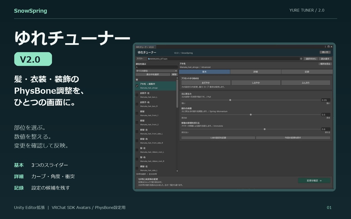Check the お団子・左 Manuka_hair_bun_L checkbox
351x219 pixels.
(137, 95)
